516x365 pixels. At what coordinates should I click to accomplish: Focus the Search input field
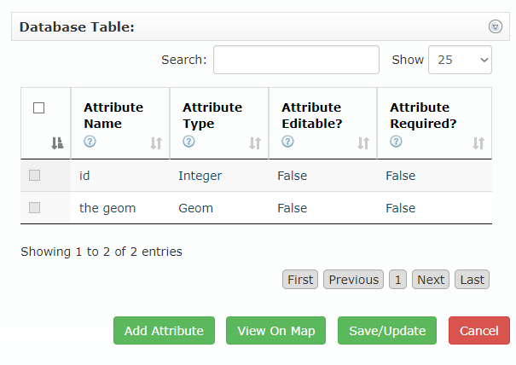(x=296, y=60)
